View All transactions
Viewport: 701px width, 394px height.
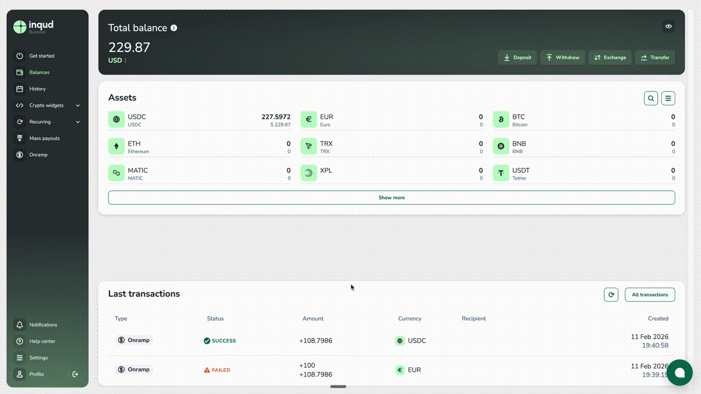650,294
